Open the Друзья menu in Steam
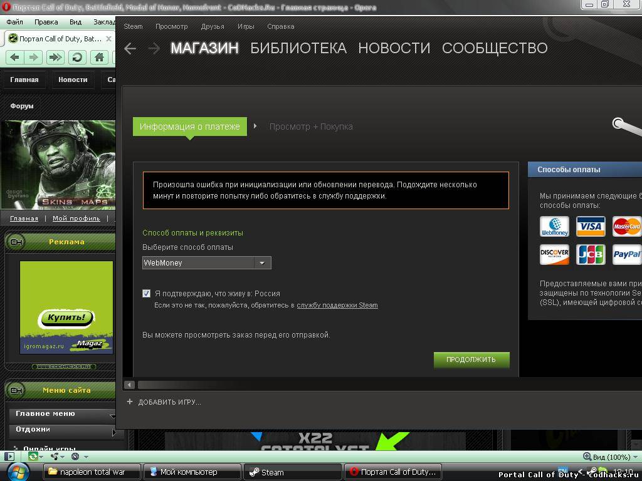 coord(213,26)
